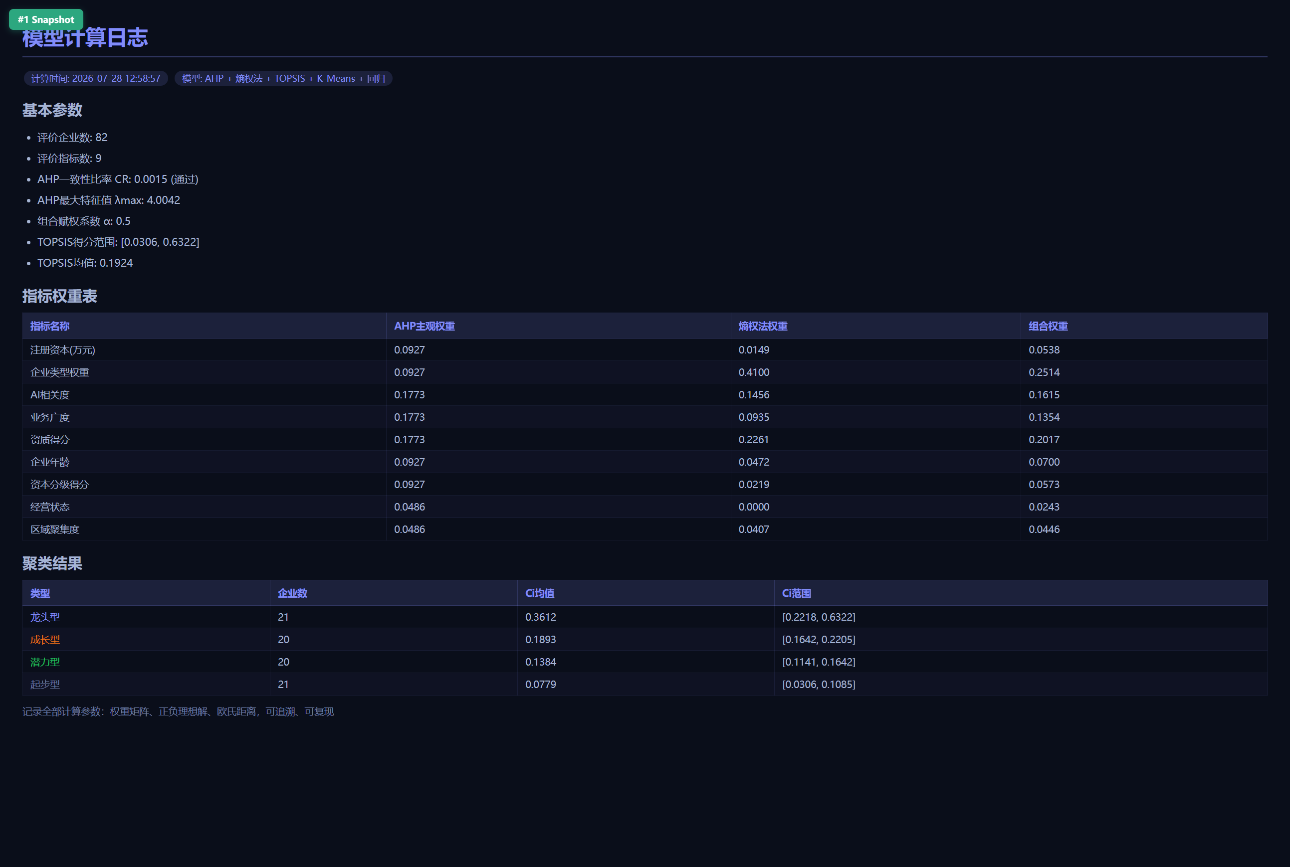Select the 起步型 cluster label
This screenshot has height=867, width=1290.
pyautogui.click(x=45, y=685)
